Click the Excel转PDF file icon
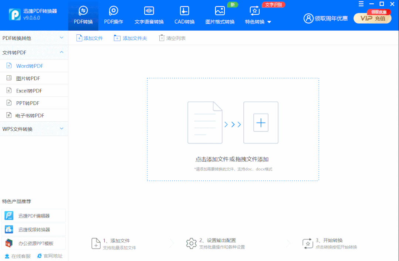 [x=9, y=90]
